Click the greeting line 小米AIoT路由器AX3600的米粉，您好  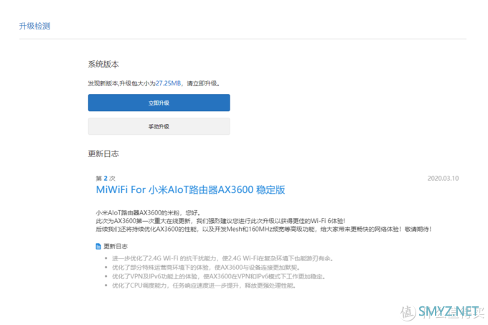click(x=148, y=213)
